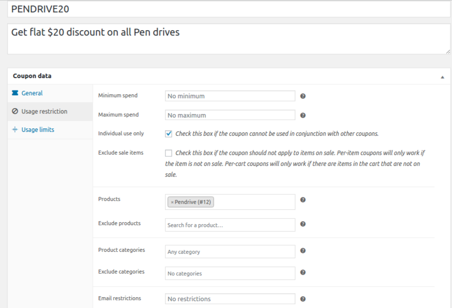Click the help icon beside Exclude categories
The height and width of the screenshot is (308, 452).
click(303, 272)
